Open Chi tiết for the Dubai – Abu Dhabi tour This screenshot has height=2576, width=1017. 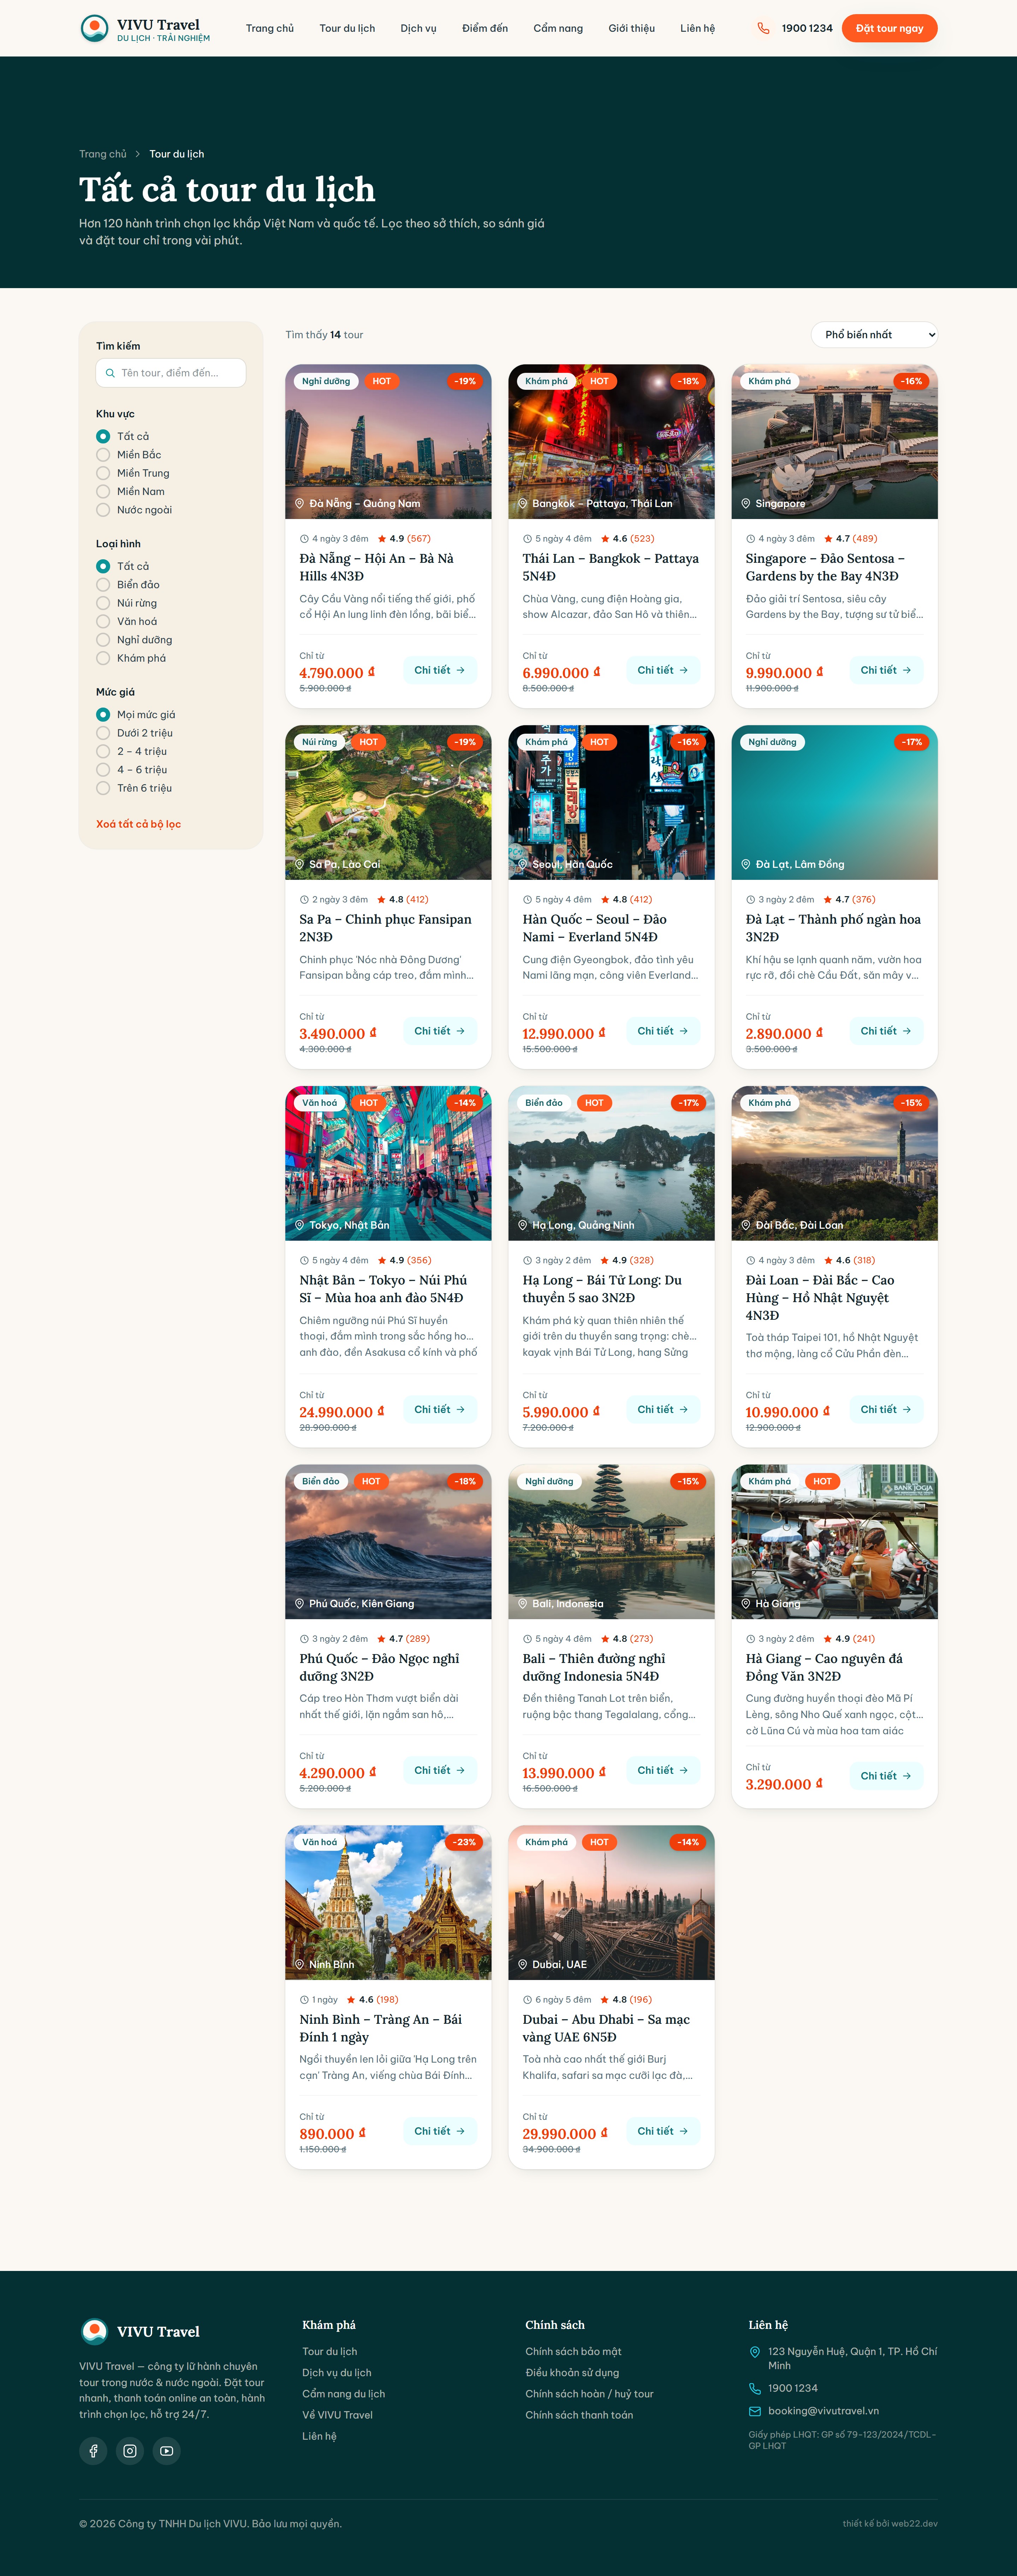(x=663, y=2131)
